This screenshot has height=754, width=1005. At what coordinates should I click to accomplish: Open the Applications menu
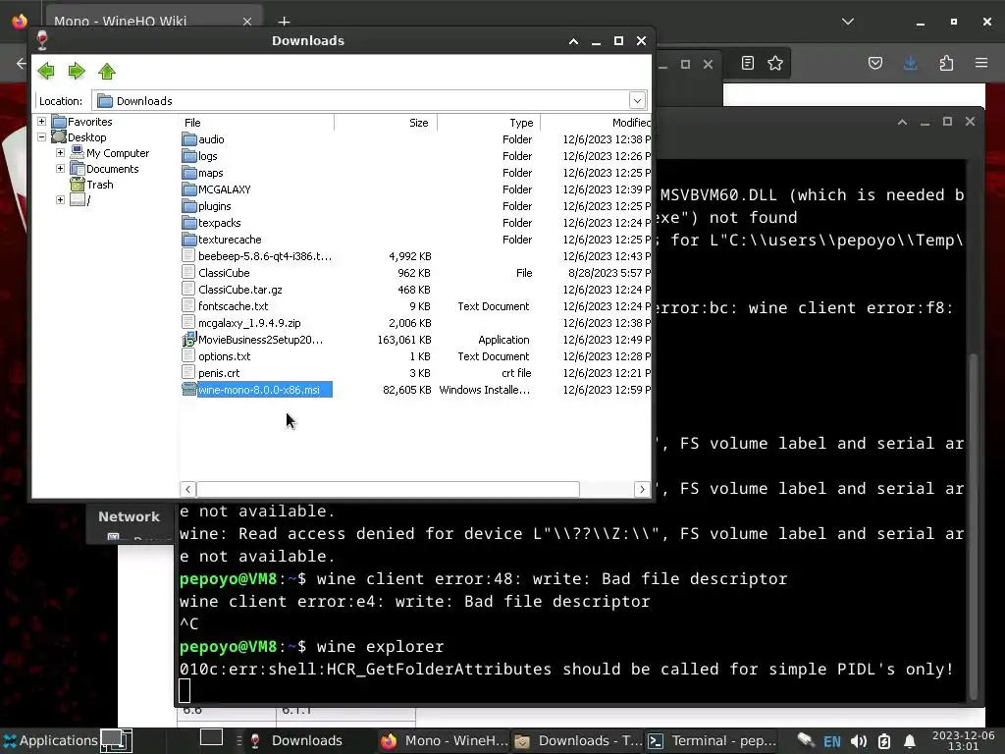[50, 740]
